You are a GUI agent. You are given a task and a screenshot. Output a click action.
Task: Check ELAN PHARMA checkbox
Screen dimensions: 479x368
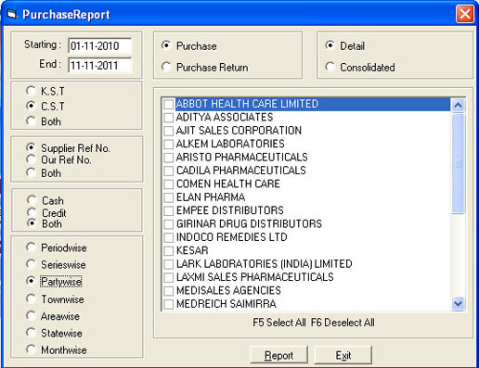(168, 197)
